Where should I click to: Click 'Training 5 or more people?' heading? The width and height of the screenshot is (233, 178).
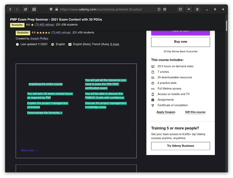[x=175, y=128]
